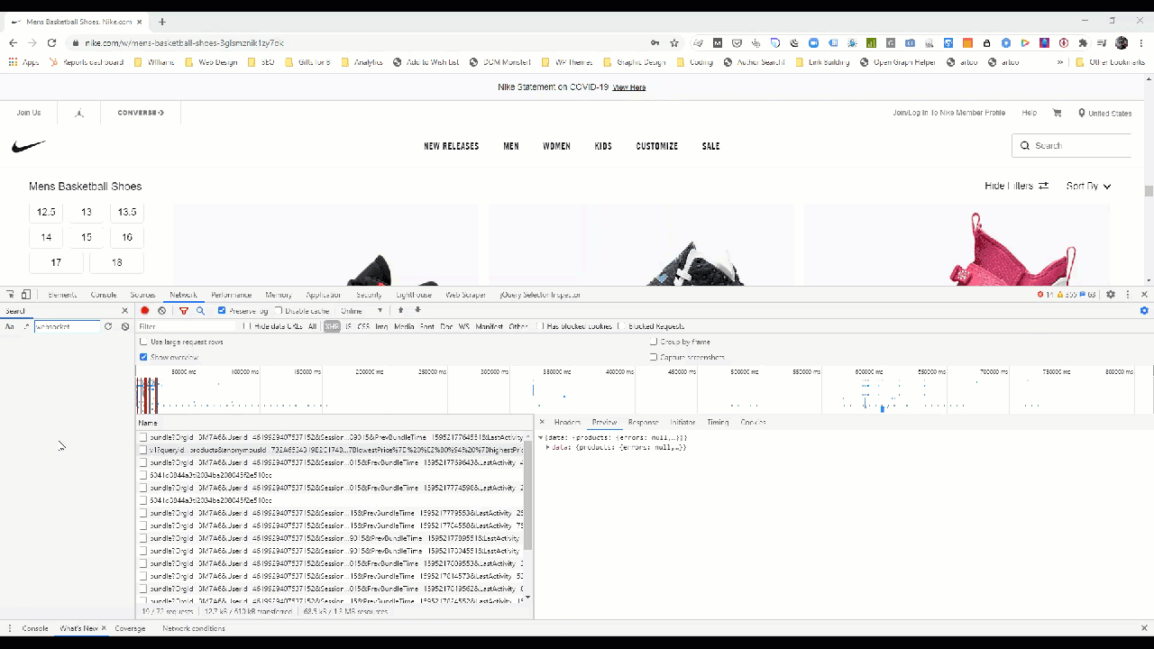
Task: Open the Nike search magnifier
Action: point(1024,145)
